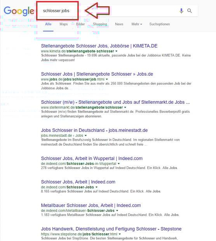
Task: Open Schlosser Jobs in Wuppertal Indeed result
Action: coord(92,158)
